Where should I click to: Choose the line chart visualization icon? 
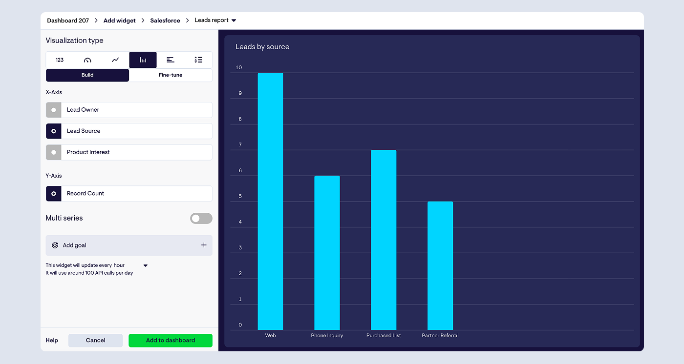point(115,60)
